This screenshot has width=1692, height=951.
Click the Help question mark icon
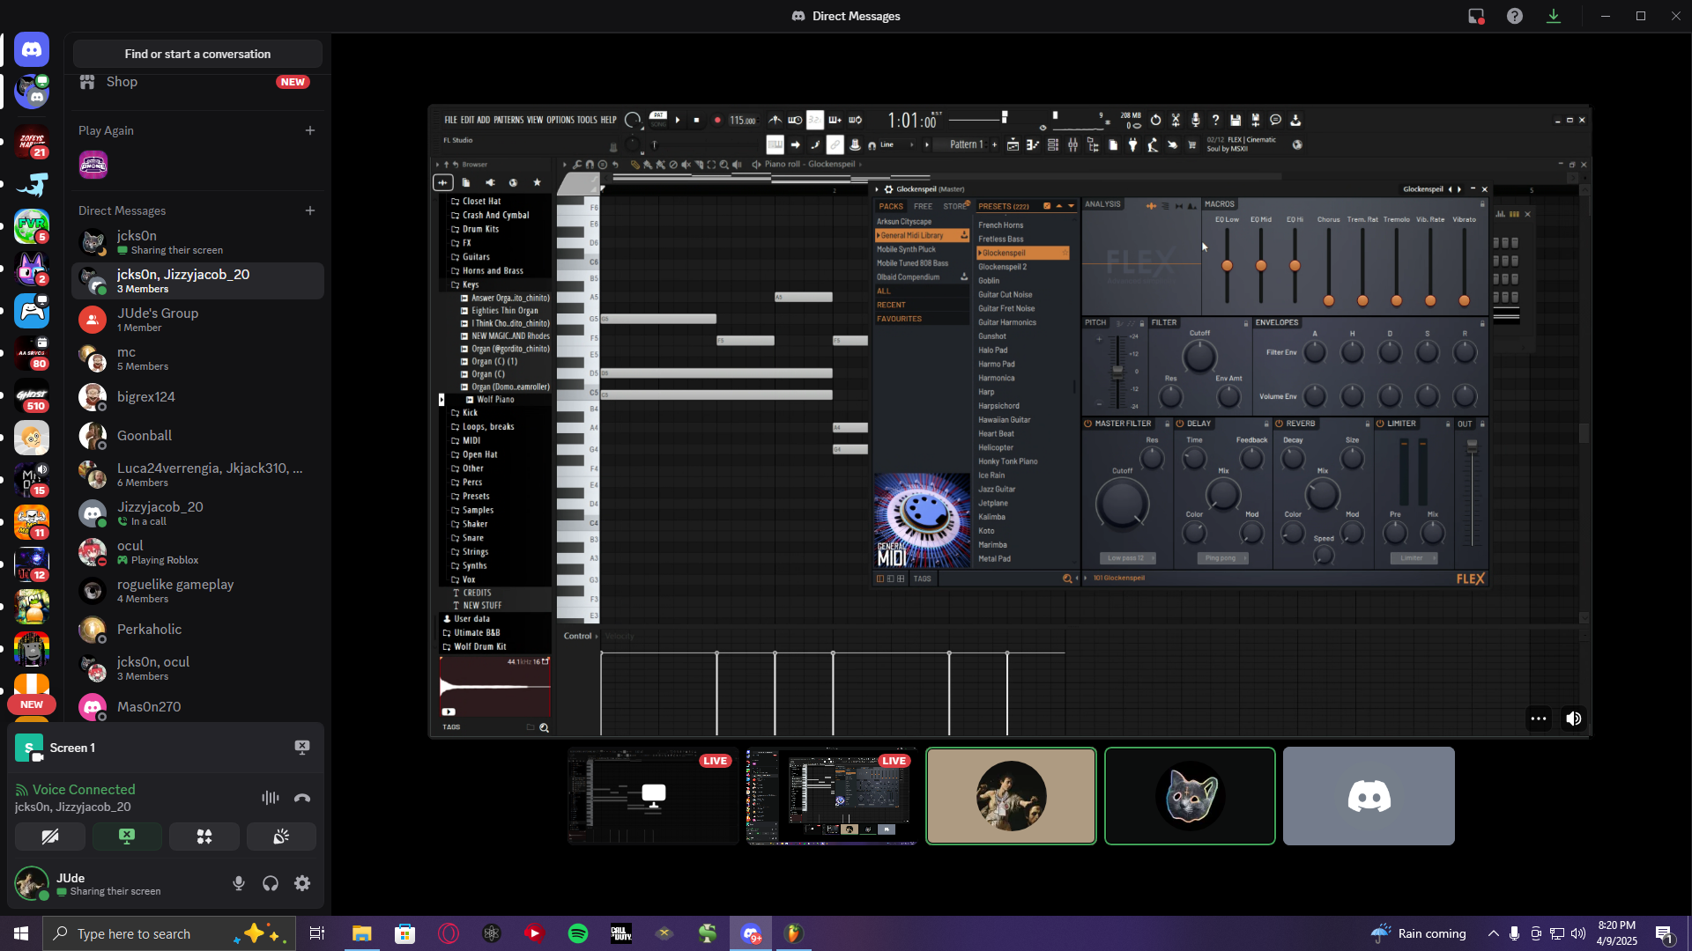[1514, 16]
